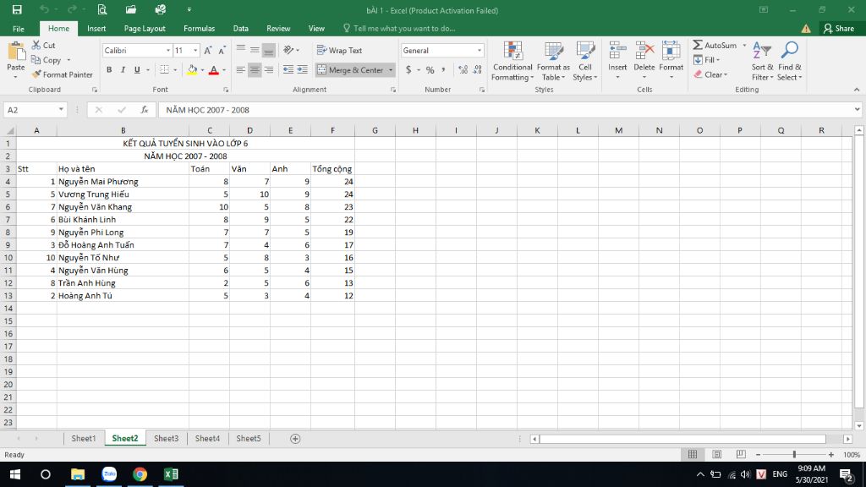Open Find & Select
Screen dimensions: 866x487
(790, 61)
